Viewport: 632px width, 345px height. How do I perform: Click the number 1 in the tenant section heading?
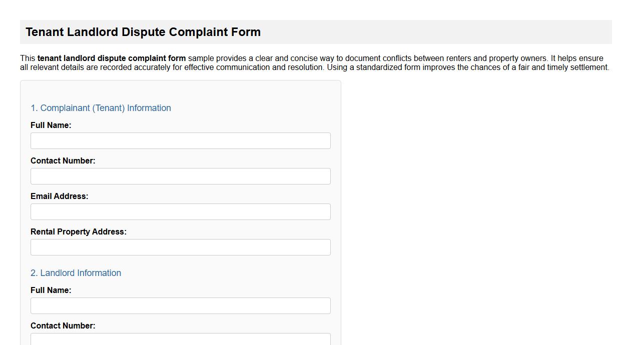pos(33,108)
